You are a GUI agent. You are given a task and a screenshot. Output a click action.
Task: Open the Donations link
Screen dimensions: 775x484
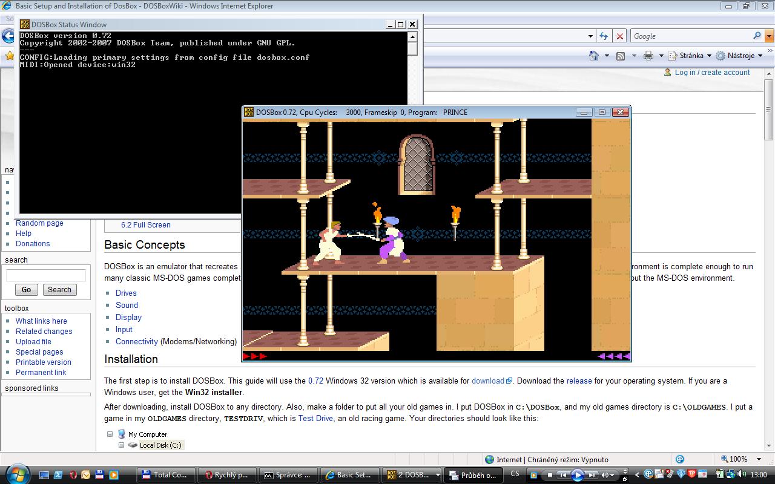(x=33, y=244)
